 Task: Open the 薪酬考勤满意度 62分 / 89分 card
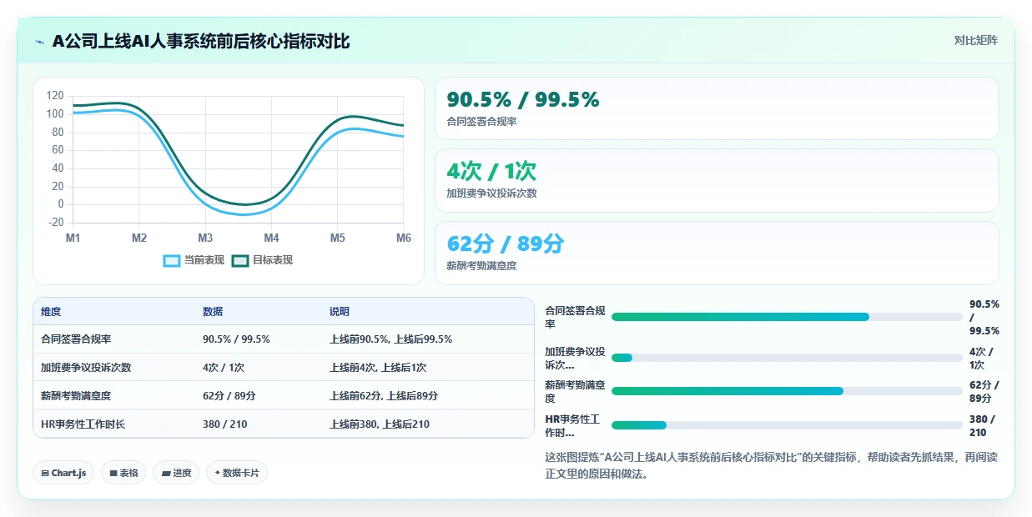click(x=717, y=253)
